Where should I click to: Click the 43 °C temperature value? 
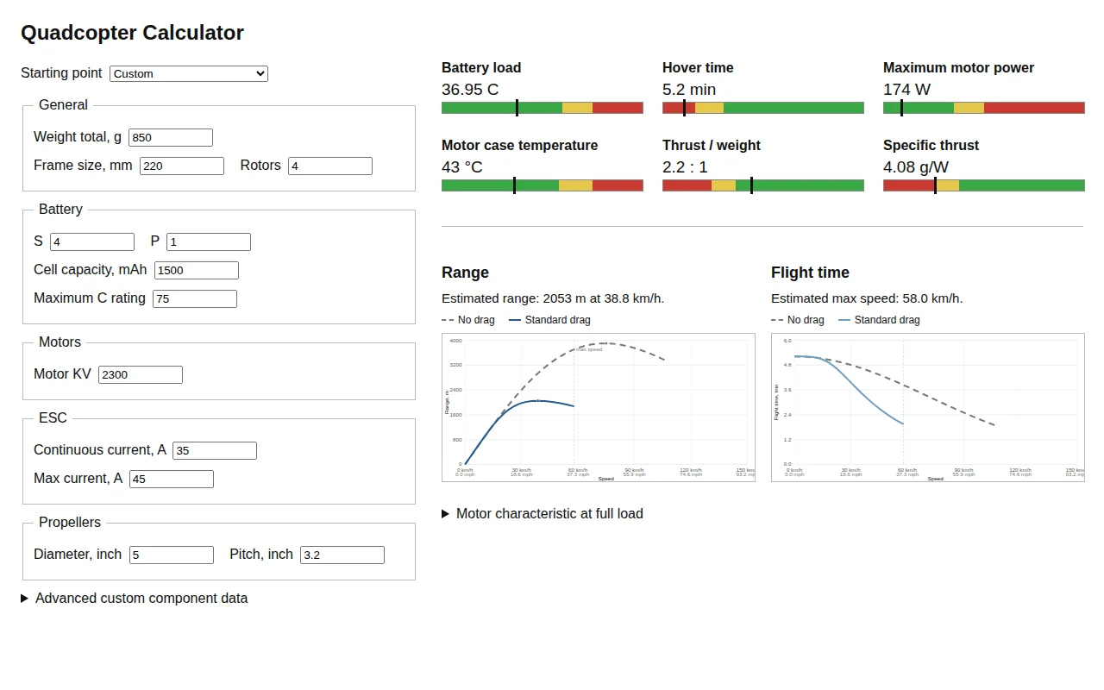(462, 166)
